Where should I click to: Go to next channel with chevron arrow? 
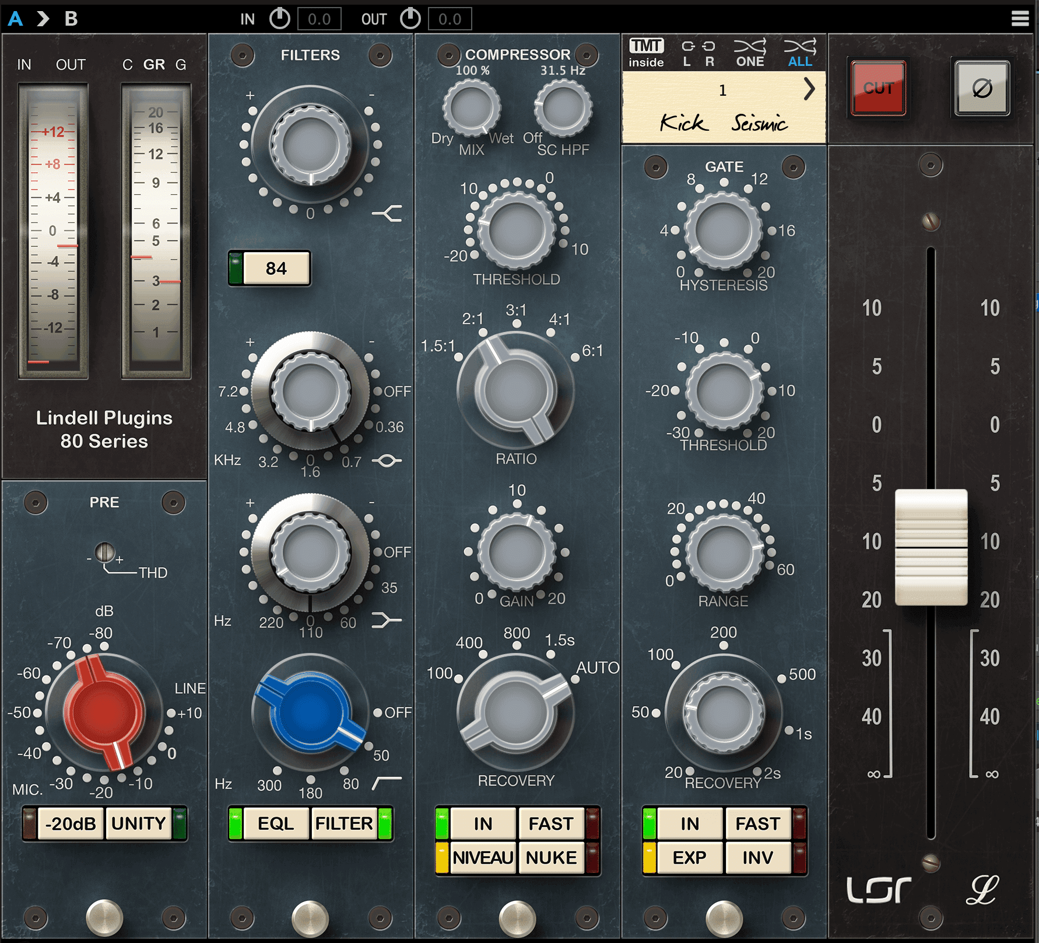[x=809, y=89]
